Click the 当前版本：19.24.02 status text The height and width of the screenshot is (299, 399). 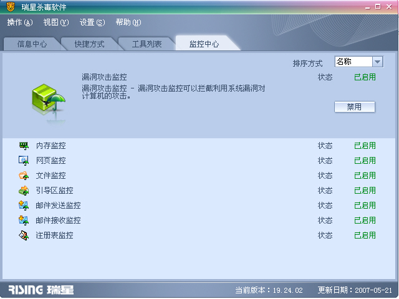269,290
